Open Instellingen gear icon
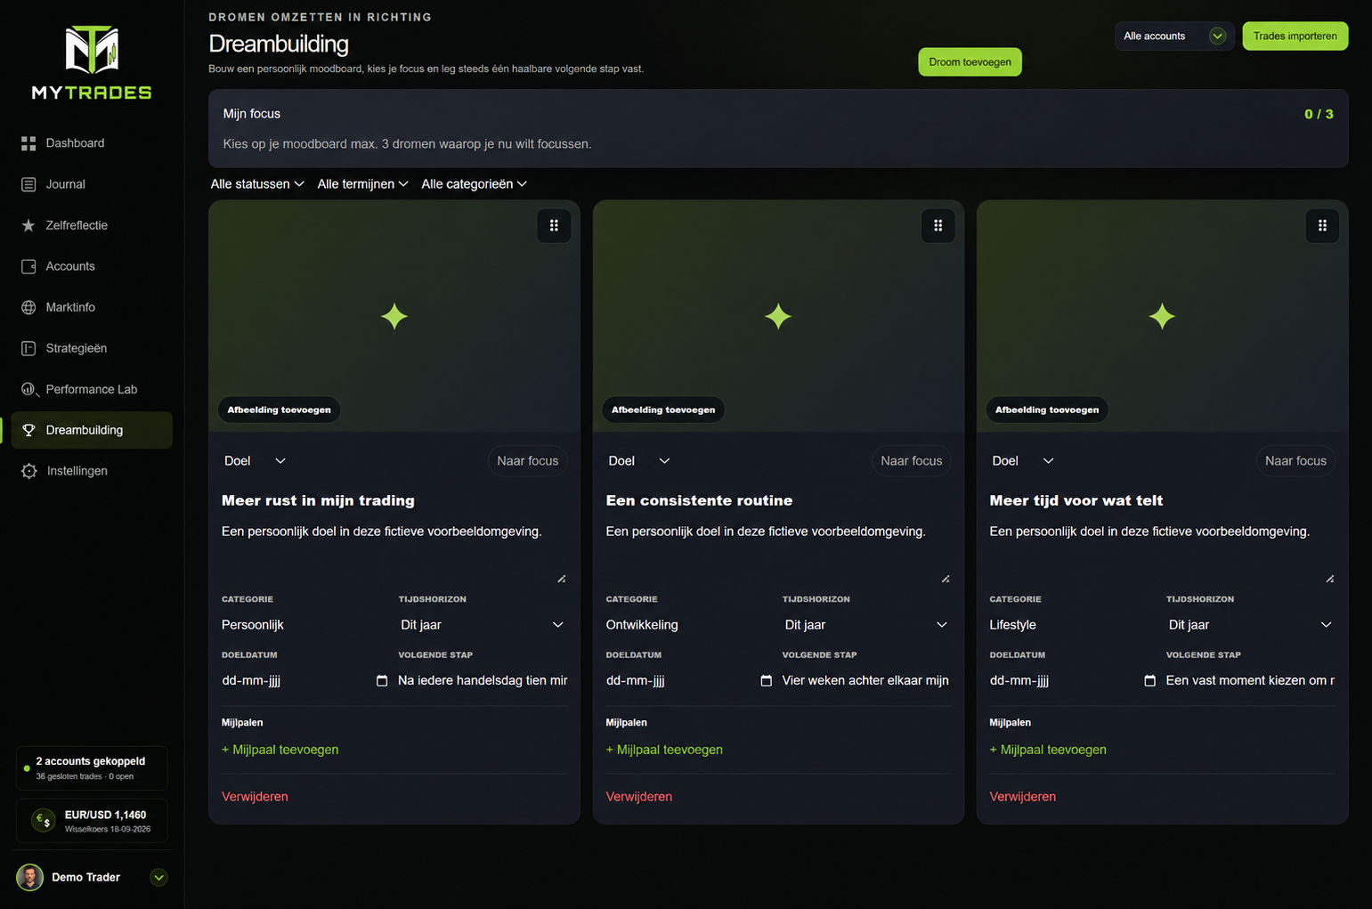 [x=28, y=471]
